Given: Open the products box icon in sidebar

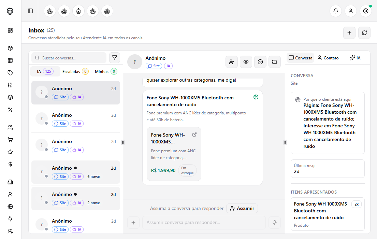Looking at the screenshot, I should 10,48.
